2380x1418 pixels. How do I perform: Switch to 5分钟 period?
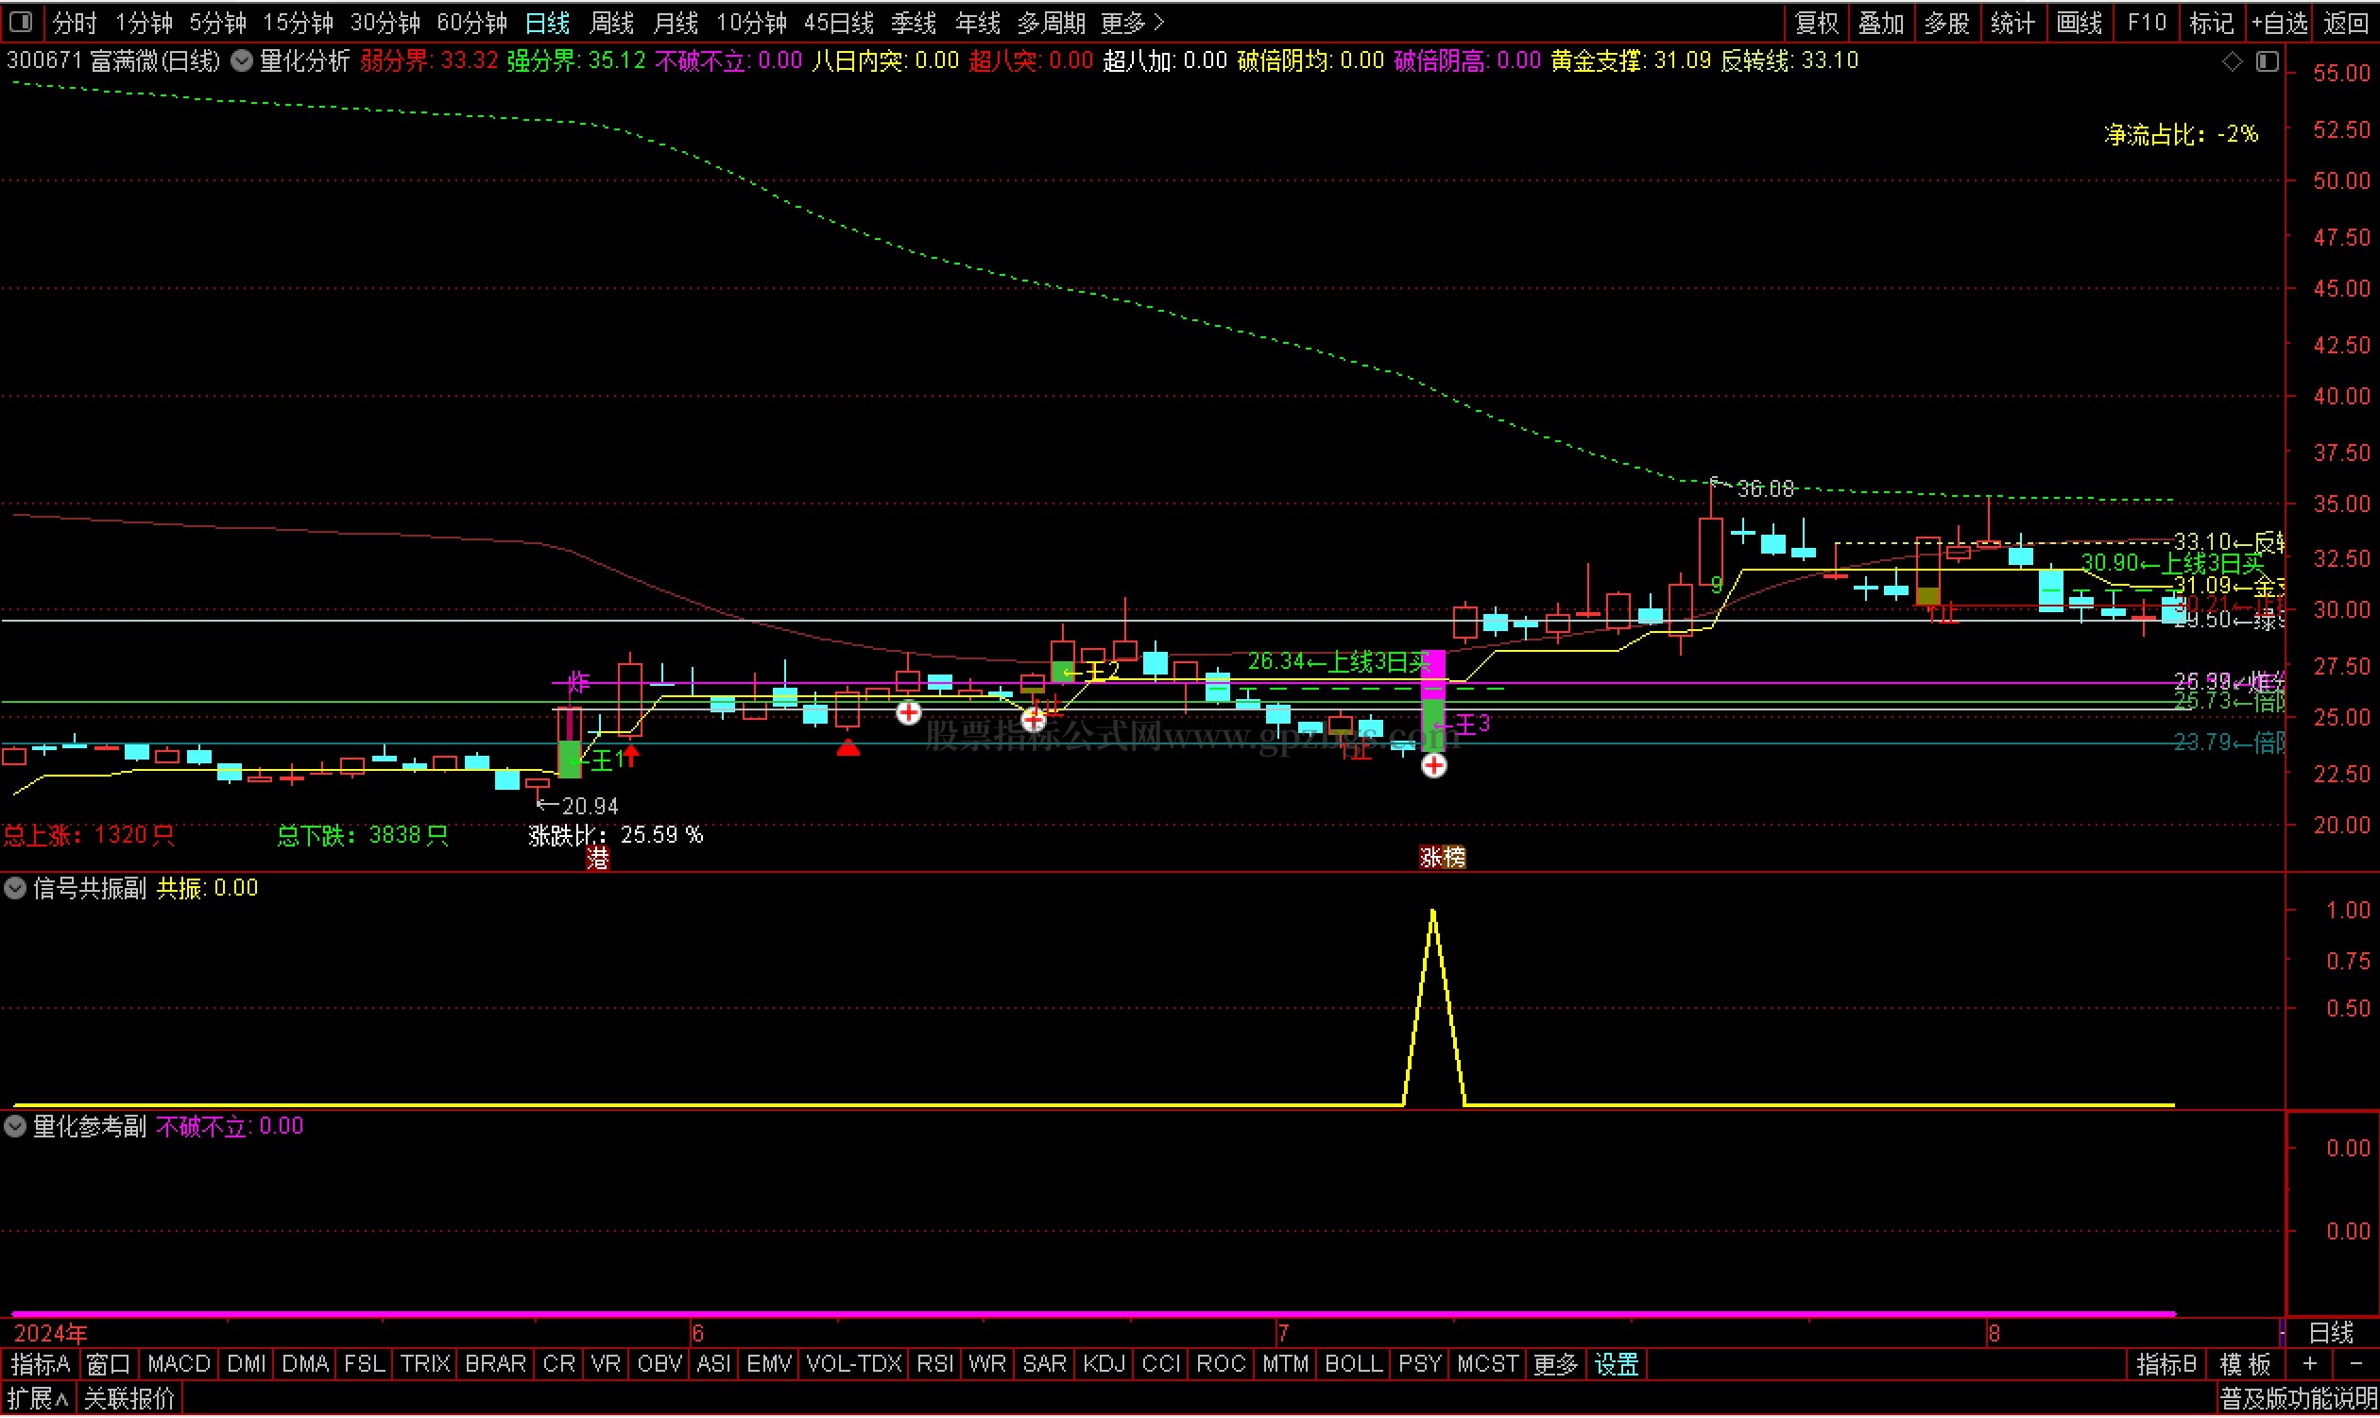[218, 22]
